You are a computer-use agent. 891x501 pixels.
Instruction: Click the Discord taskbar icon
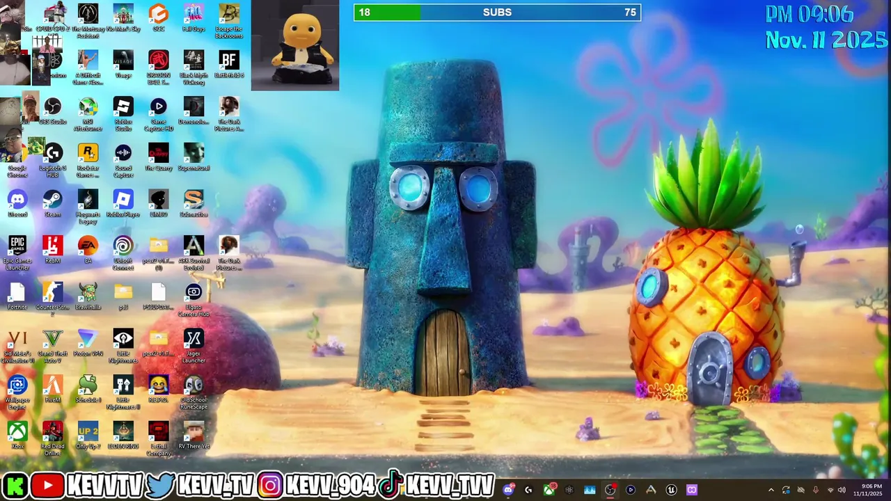click(508, 490)
